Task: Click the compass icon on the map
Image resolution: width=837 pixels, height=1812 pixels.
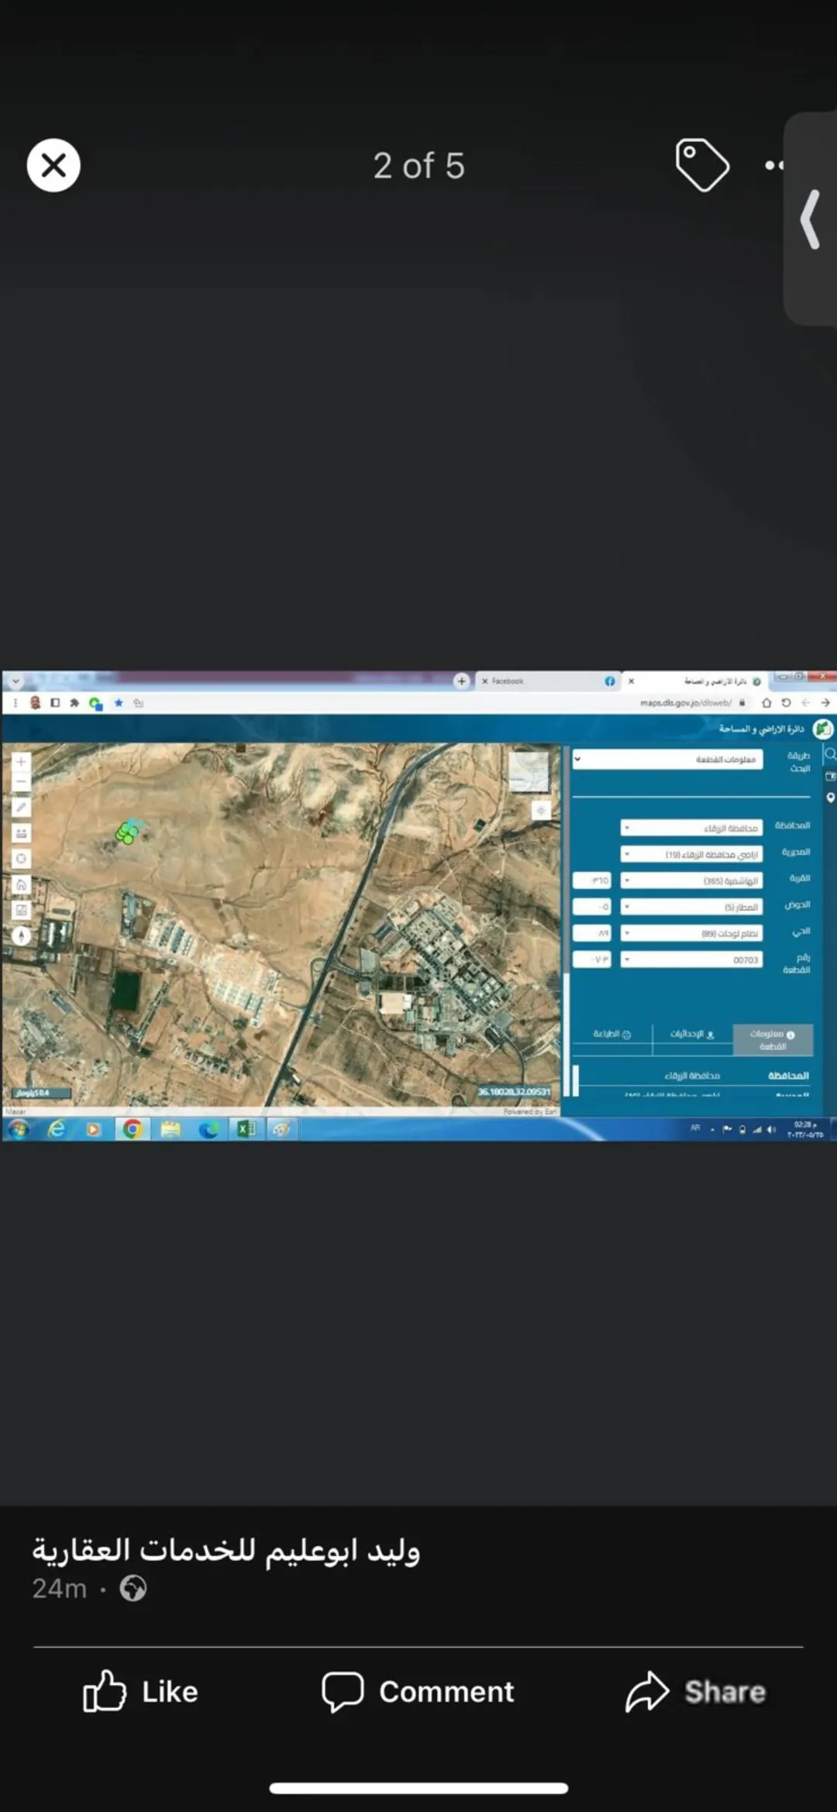Action: coord(21,935)
